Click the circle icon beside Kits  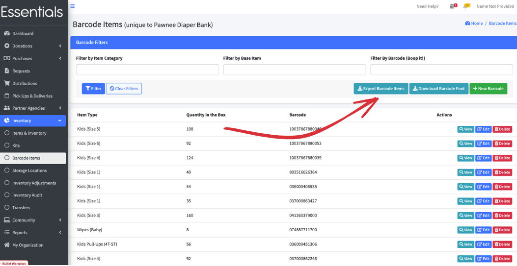click(x=6, y=145)
